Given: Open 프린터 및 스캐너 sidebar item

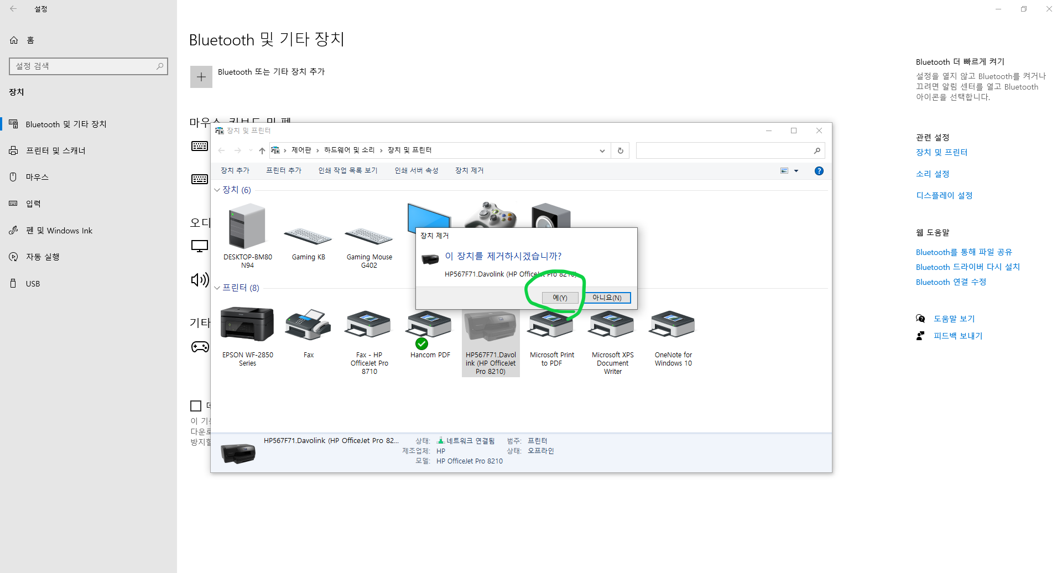Looking at the screenshot, I should click(x=88, y=150).
